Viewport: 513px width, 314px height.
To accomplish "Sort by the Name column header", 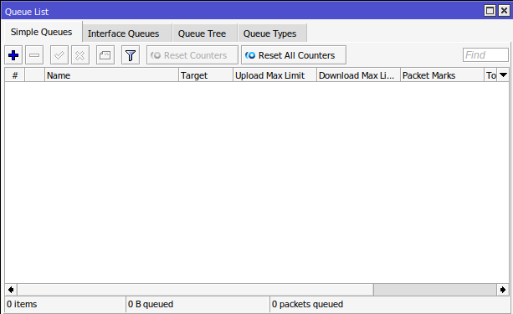I will (112, 75).
